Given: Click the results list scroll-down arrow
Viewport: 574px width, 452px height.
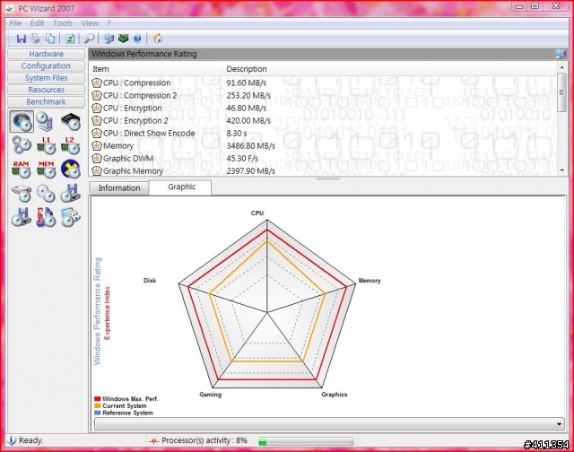Looking at the screenshot, I should coord(561,170).
